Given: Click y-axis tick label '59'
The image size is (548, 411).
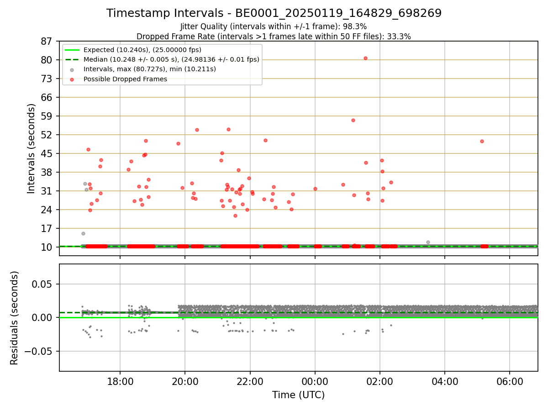Looking at the screenshot, I should (x=47, y=116).
